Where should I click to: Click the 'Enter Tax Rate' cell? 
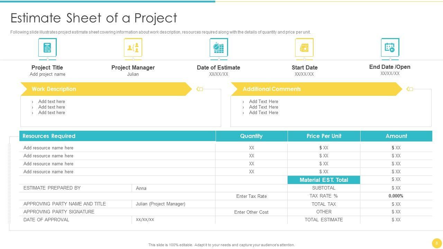252,196
